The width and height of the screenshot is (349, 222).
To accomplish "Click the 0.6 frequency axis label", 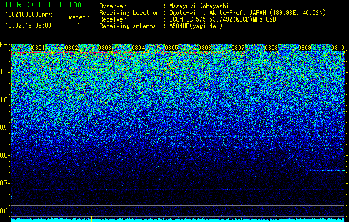I will (4, 211).
